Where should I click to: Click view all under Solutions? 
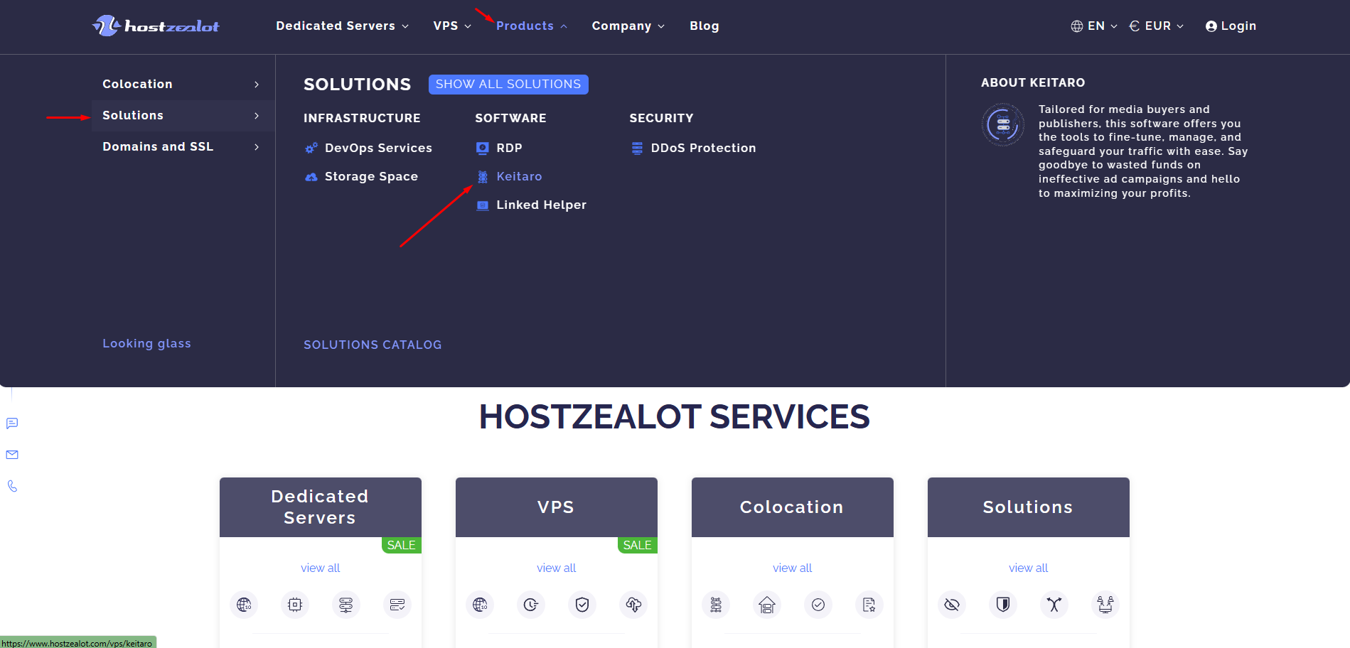(1029, 568)
